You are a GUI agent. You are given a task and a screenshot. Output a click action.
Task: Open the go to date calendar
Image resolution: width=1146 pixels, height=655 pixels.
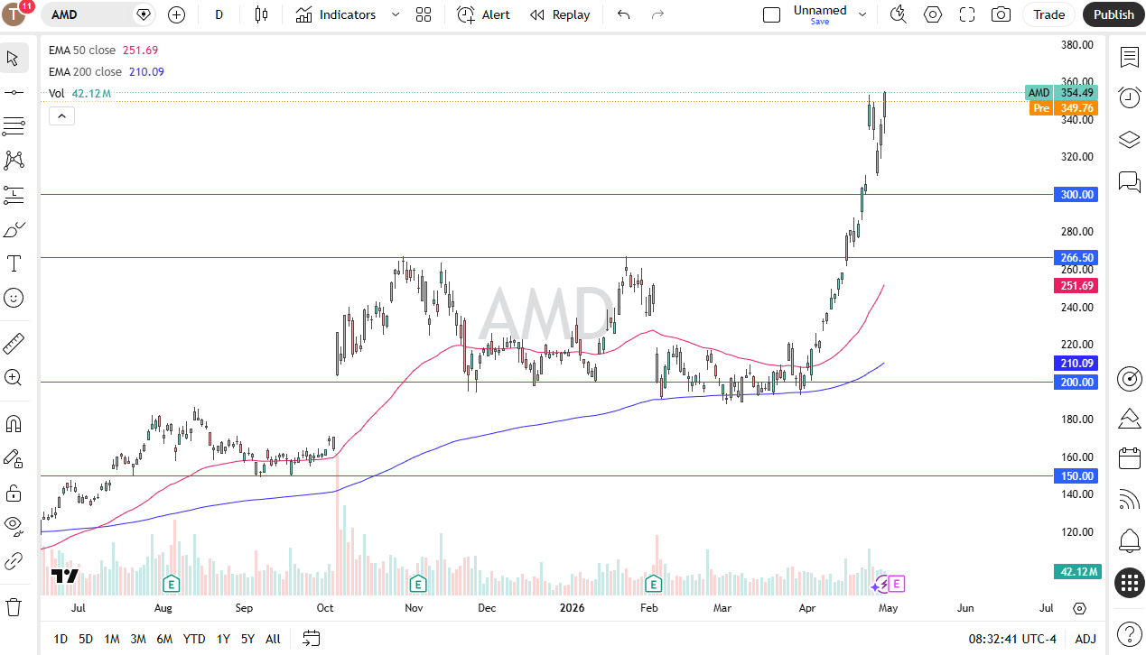click(x=311, y=639)
